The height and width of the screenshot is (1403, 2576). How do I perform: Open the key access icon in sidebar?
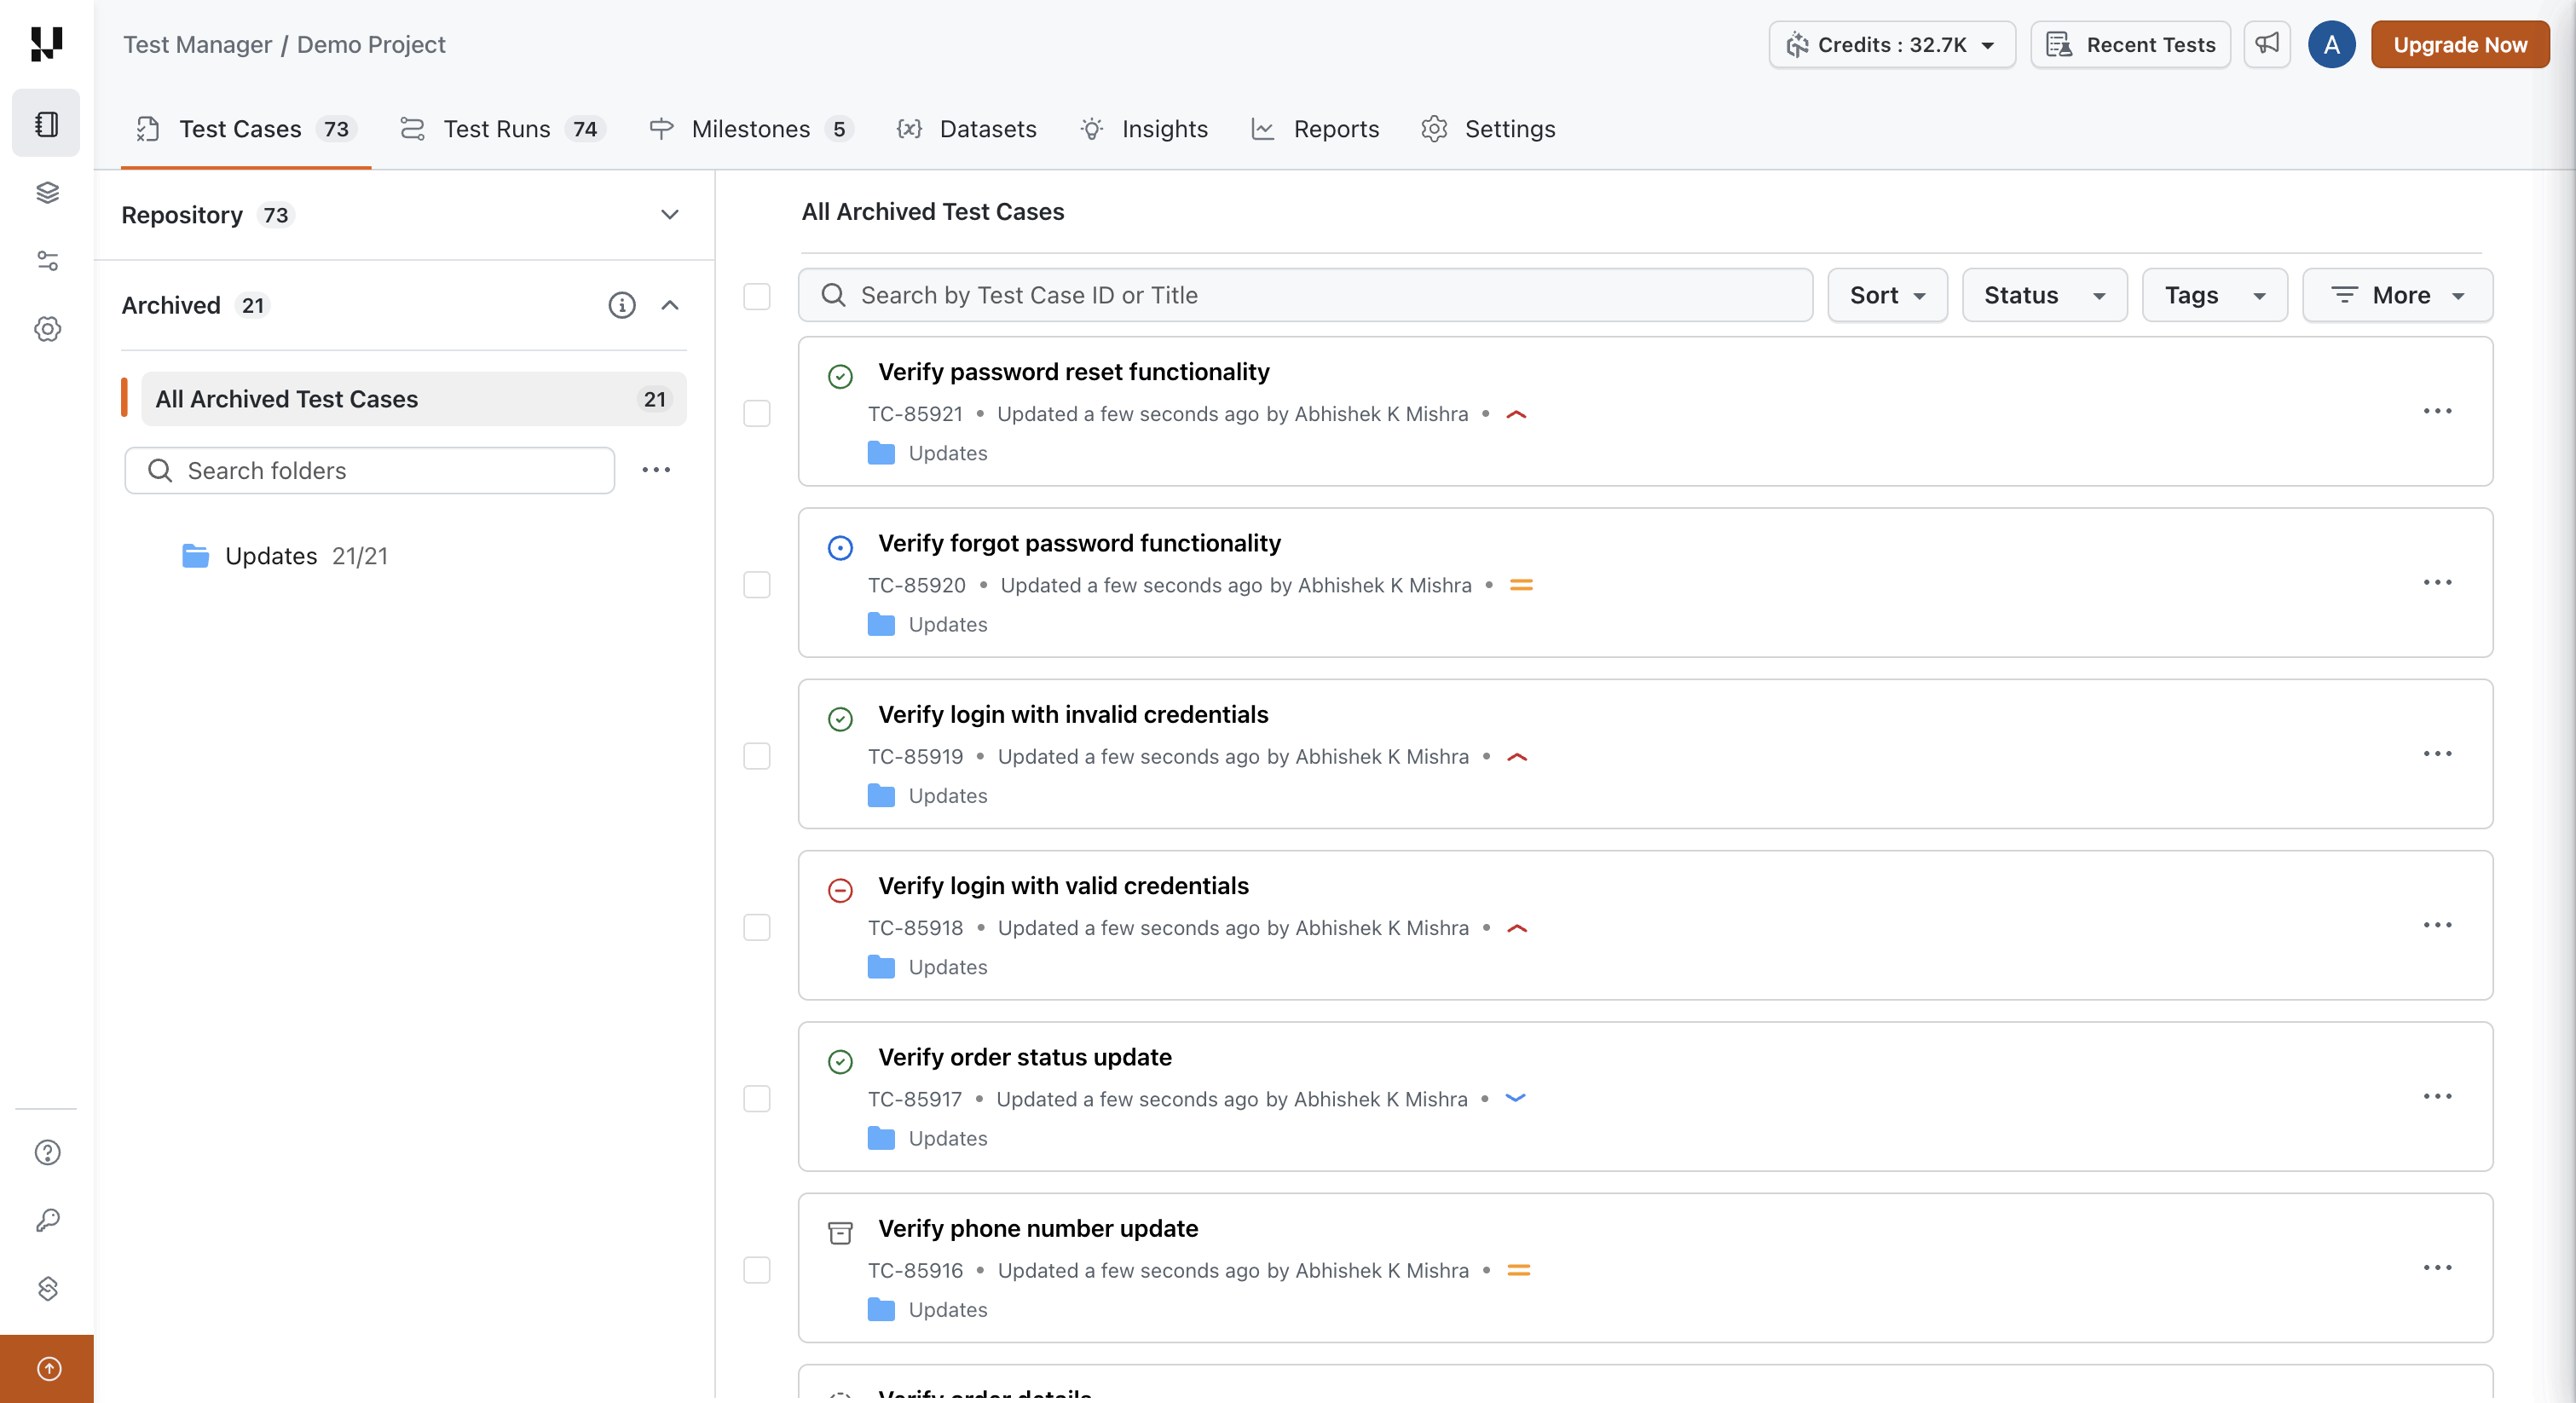pos(47,1220)
